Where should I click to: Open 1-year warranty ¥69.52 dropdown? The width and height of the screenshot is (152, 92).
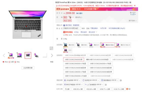(x=72, y=80)
